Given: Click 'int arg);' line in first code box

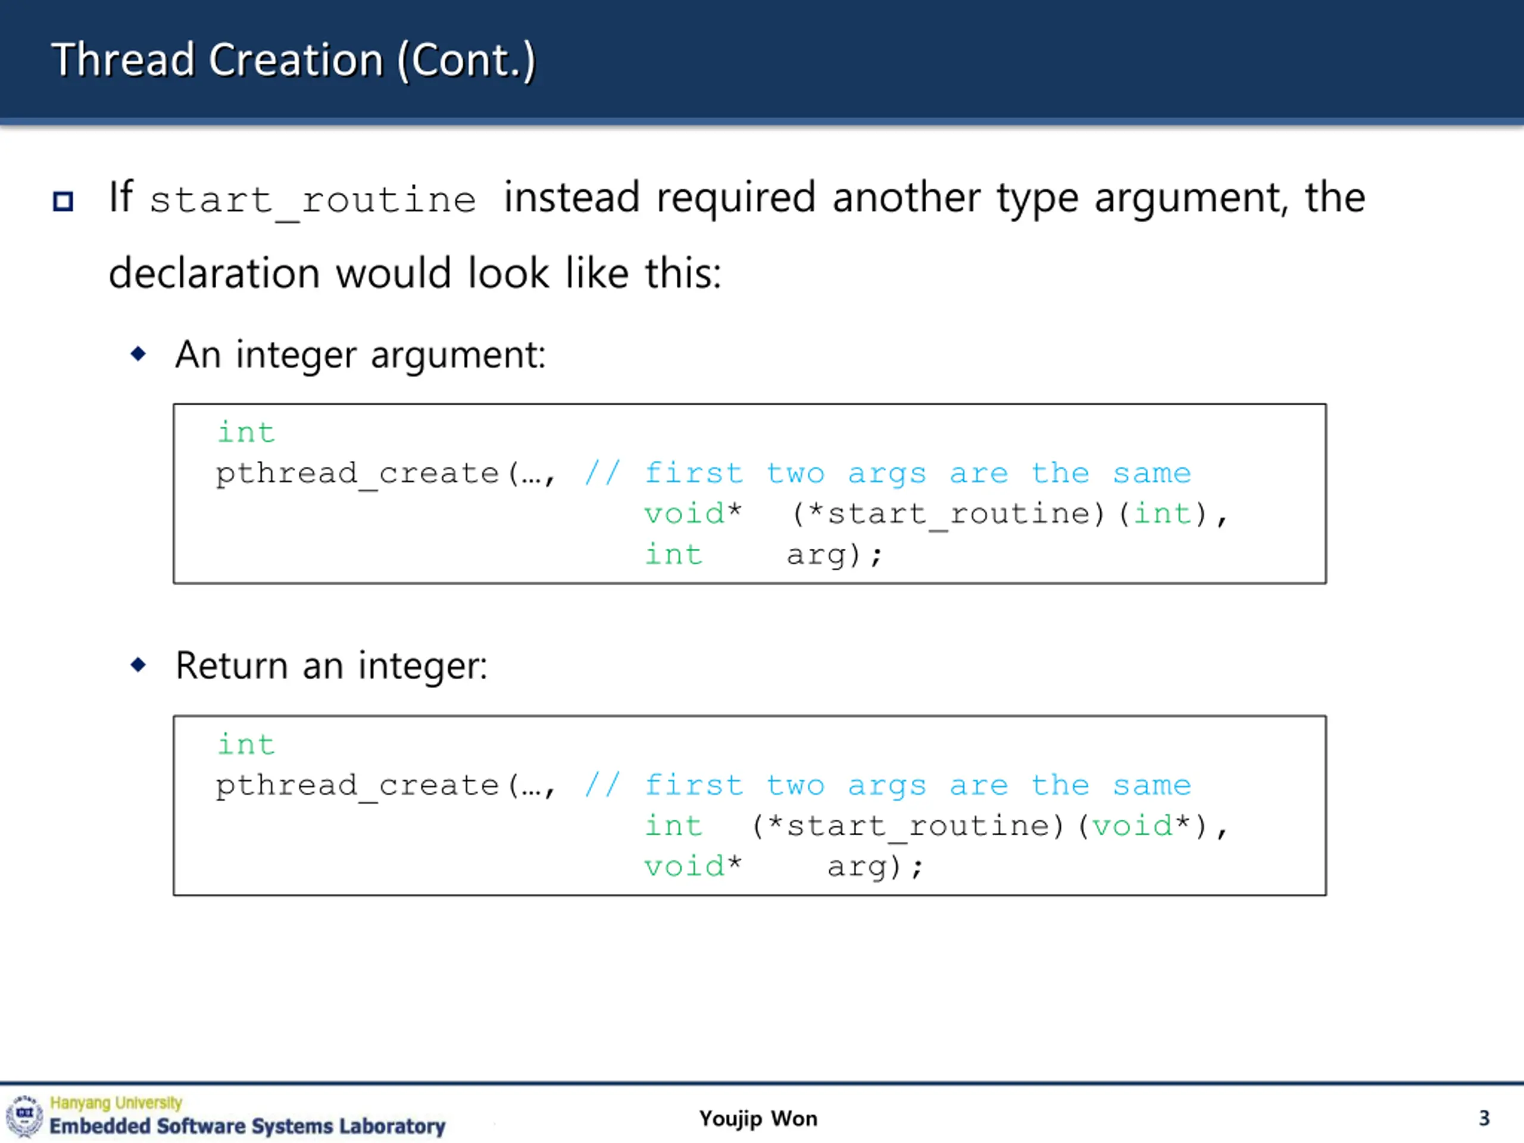Looking at the screenshot, I should point(763,555).
